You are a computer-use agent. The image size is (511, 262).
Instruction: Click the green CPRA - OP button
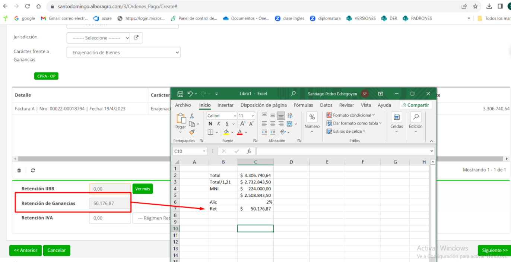(46, 76)
